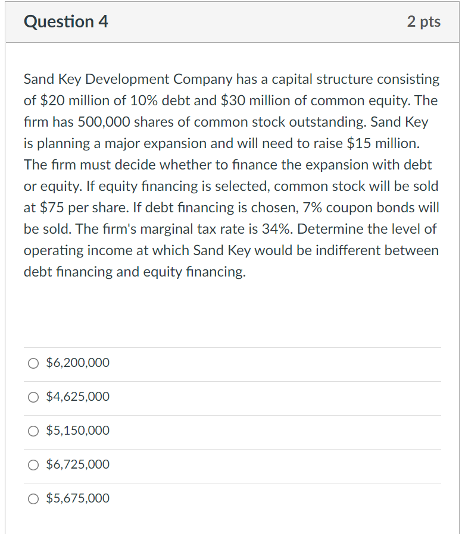Click the $5,150,000 answer label text
The image size is (465, 534).
[76, 431]
